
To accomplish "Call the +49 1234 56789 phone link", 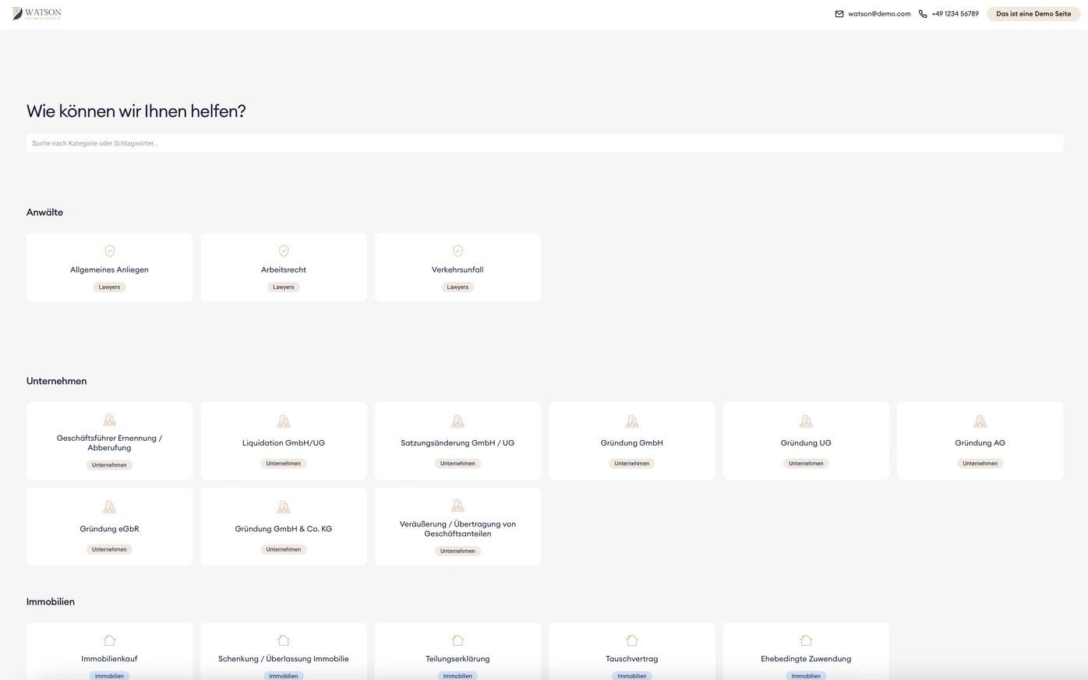I will tap(955, 14).
